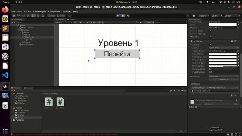The height and width of the screenshot is (136, 242).
Task: Lock the Hierarchy panel
Action: coord(50,20)
